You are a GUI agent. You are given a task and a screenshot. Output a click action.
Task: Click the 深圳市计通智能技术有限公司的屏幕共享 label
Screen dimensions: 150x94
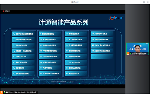click(x=22, y=92)
